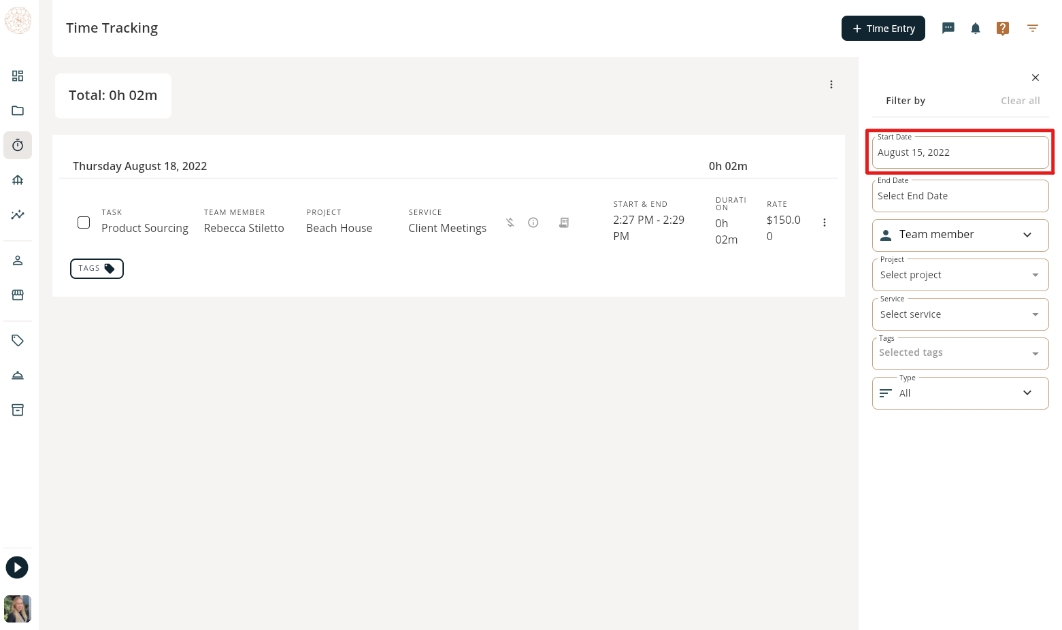The height and width of the screenshot is (630, 1062).
Task: Toggle the filter list icon
Action: pos(1033,28)
